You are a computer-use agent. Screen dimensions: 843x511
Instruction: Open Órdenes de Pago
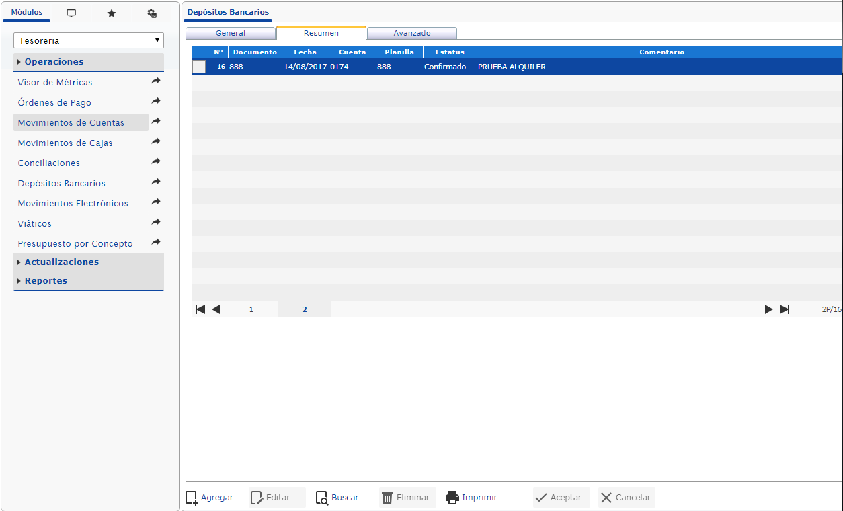[54, 102]
